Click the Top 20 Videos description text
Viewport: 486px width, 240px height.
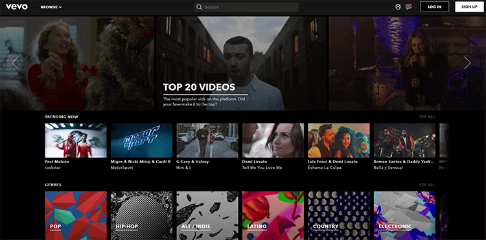tap(203, 102)
